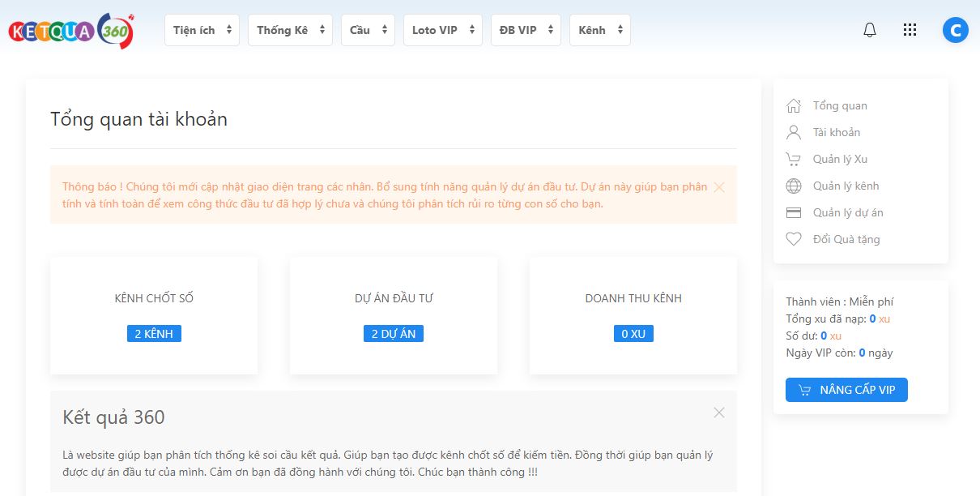Image resolution: width=980 pixels, height=496 pixels.
Task: Click the 2 KÊNH badge
Action: tap(154, 334)
